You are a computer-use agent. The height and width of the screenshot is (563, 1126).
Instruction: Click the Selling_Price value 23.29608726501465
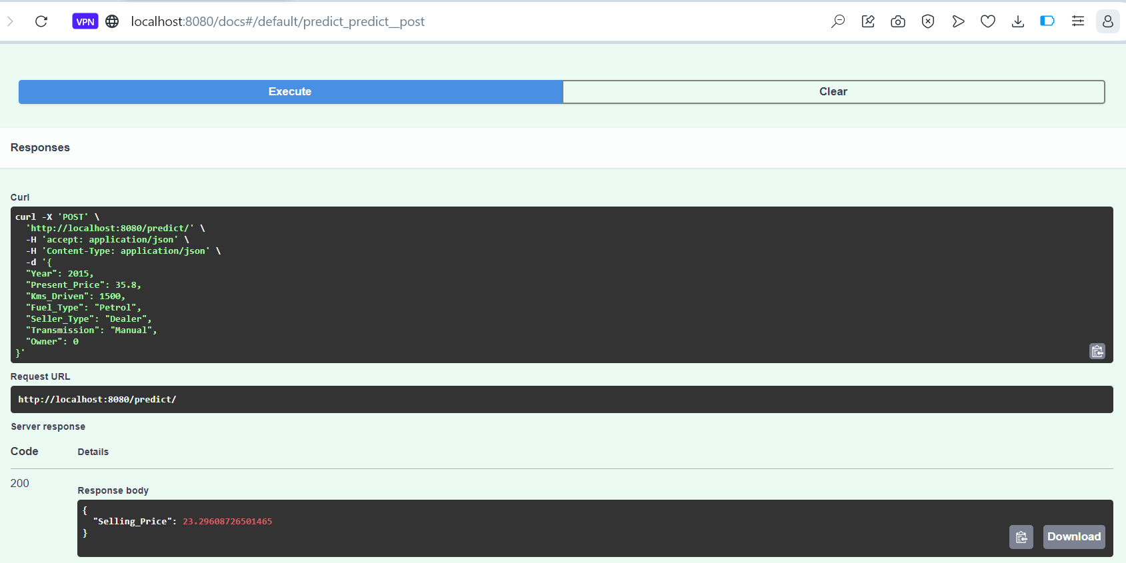[x=227, y=522]
